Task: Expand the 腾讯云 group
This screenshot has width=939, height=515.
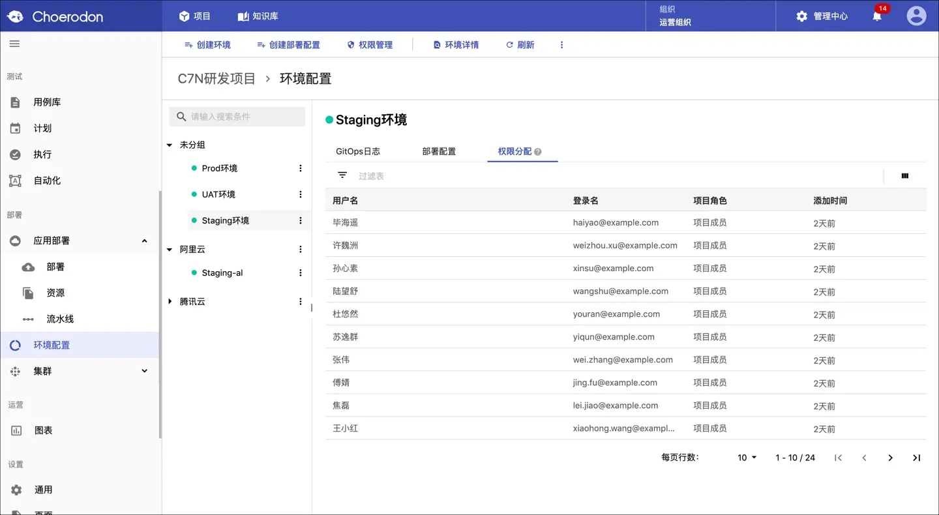Action: 170,301
